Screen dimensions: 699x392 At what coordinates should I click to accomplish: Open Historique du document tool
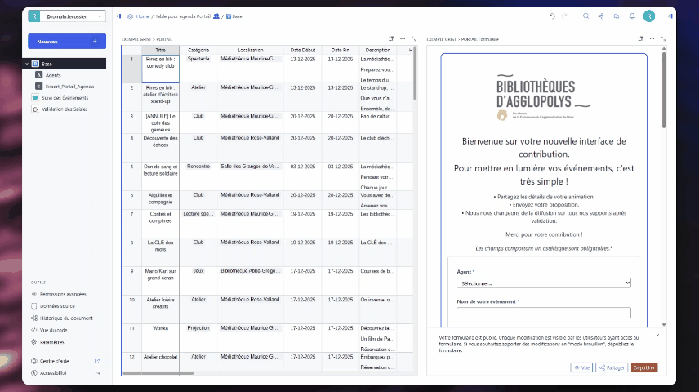(69, 316)
